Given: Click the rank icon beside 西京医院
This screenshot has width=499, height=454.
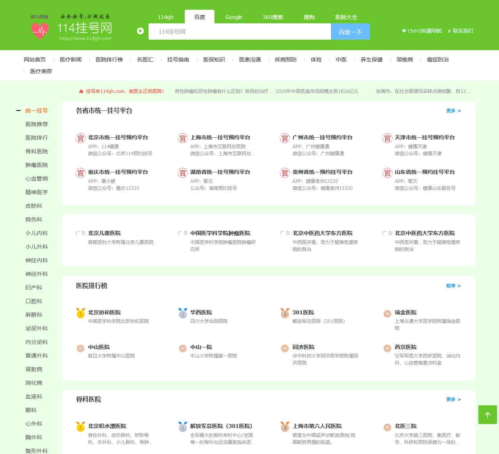Looking at the screenshot, I should [388, 348].
